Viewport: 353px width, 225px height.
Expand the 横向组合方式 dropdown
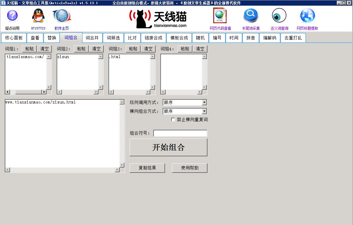click(204, 111)
